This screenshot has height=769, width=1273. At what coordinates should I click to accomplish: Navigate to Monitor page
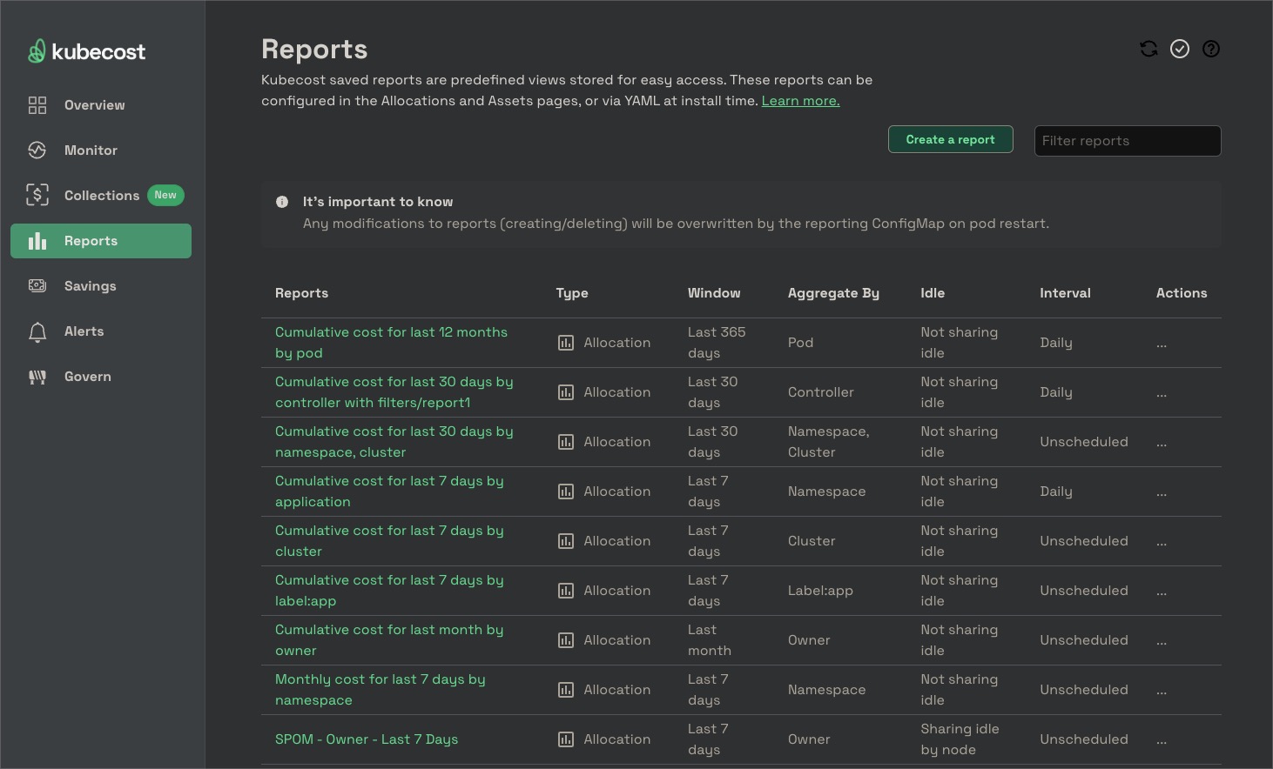[x=101, y=150]
